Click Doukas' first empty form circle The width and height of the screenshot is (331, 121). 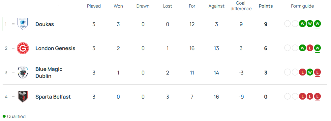tap(287, 24)
